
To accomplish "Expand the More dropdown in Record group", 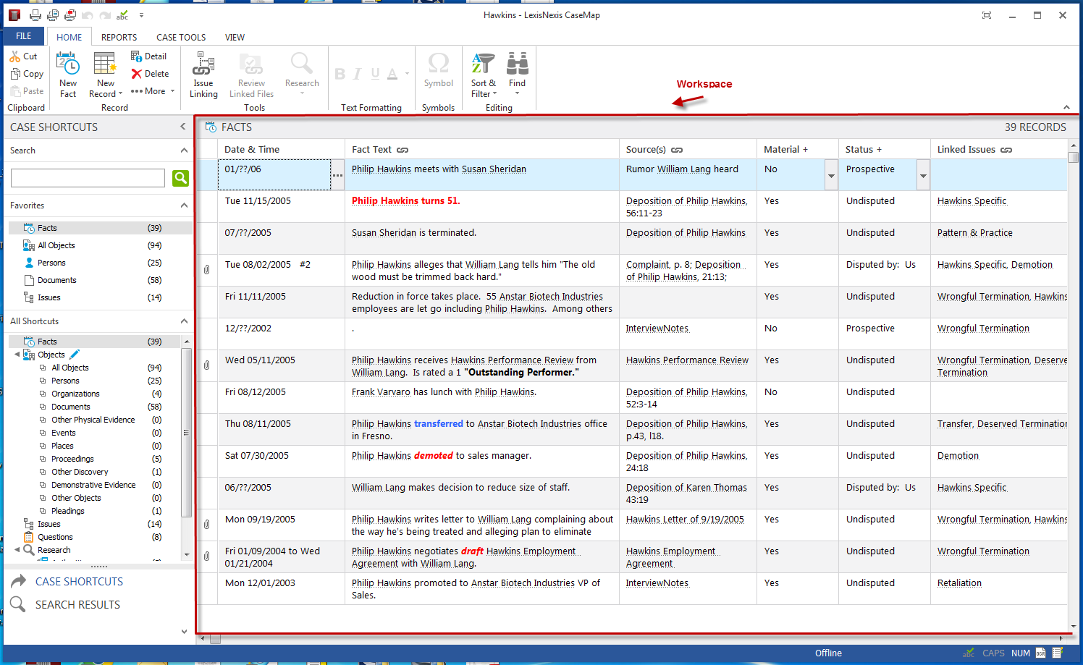I will (153, 91).
